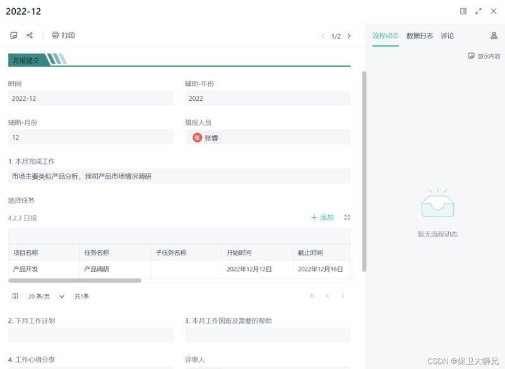Open the 20 条/页 page size dropdown

tap(46, 296)
